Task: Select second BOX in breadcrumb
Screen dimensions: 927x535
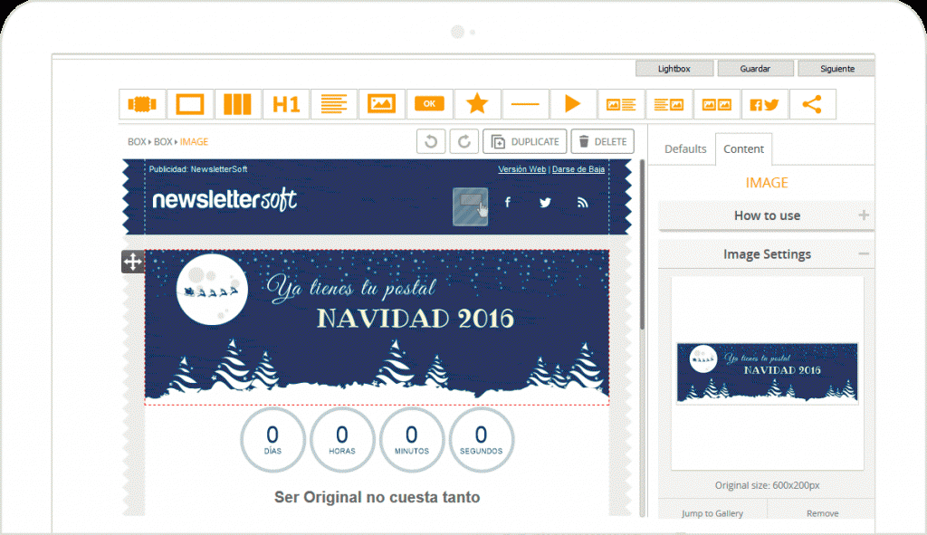Action: (x=163, y=142)
